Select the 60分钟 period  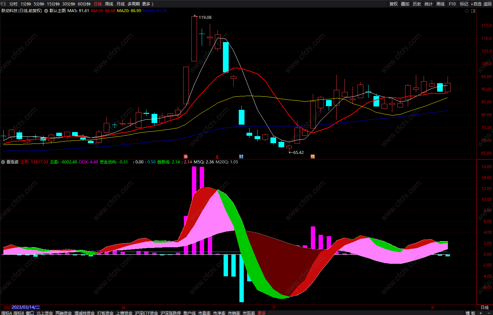(84, 4)
